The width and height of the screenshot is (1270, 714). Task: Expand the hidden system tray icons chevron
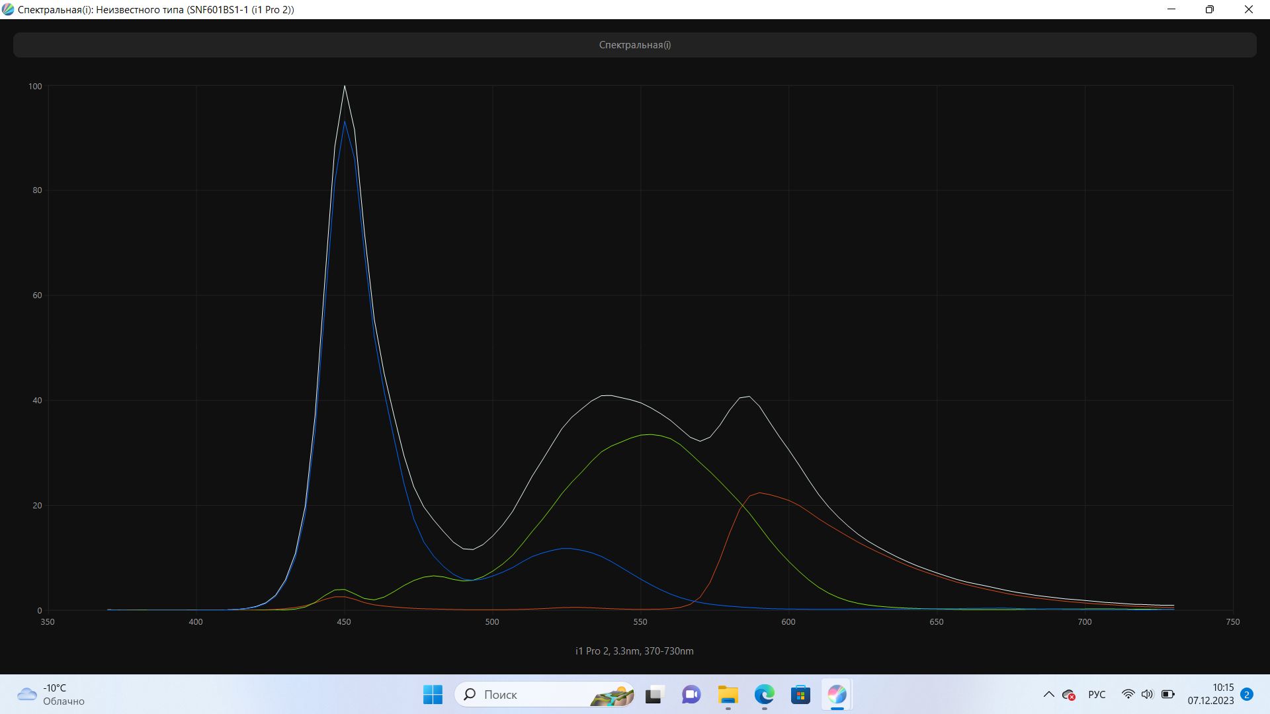[1048, 694]
